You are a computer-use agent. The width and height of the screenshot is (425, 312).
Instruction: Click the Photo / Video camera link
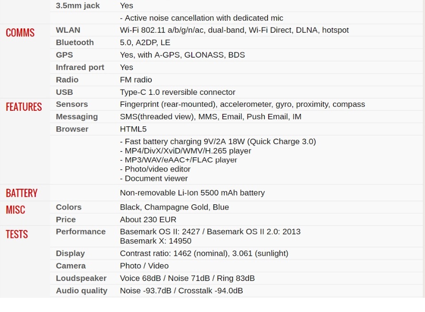[144, 266]
